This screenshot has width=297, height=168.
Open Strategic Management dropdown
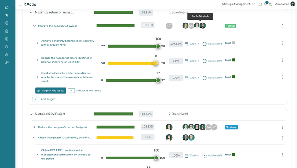pyautogui.click(x=238, y=4)
